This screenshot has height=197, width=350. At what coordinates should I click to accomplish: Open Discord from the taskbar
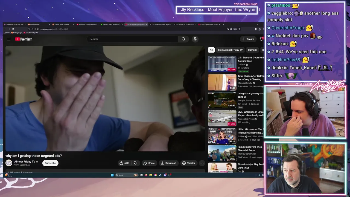(165, 175)
